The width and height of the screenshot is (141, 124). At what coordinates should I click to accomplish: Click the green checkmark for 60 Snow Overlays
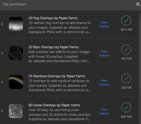tap(126, 108)
